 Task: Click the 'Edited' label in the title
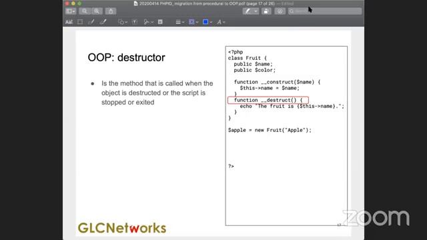[x=288, y=3]
